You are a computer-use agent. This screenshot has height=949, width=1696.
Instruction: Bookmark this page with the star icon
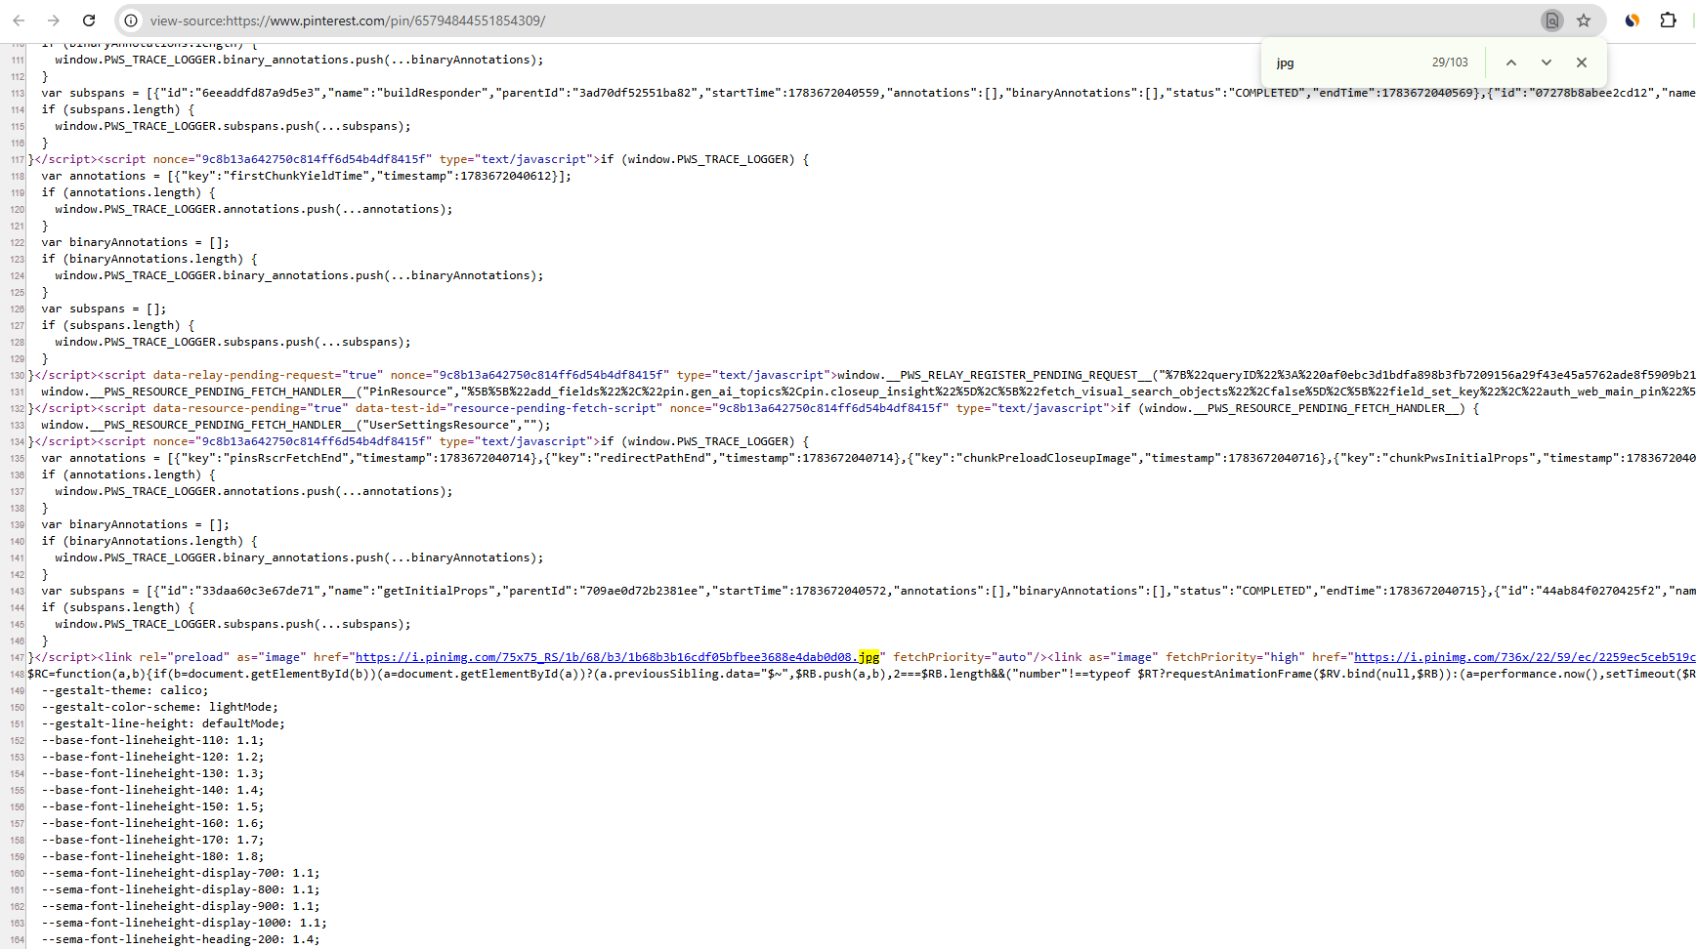click(1584, 21)
